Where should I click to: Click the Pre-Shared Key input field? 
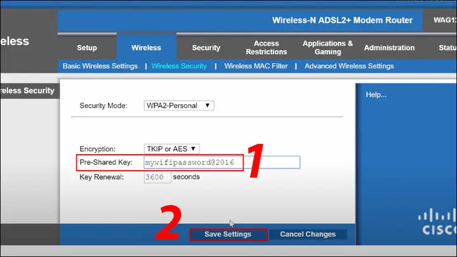(222, 162)
